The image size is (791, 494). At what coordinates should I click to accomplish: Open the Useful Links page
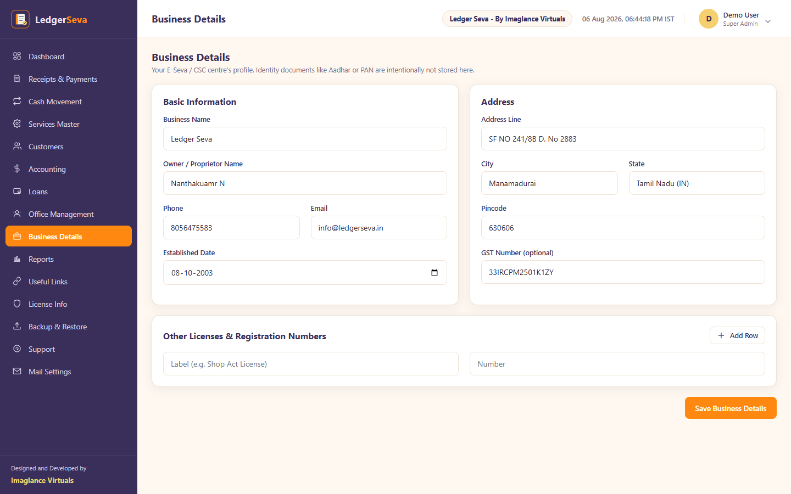click(69, 282)
